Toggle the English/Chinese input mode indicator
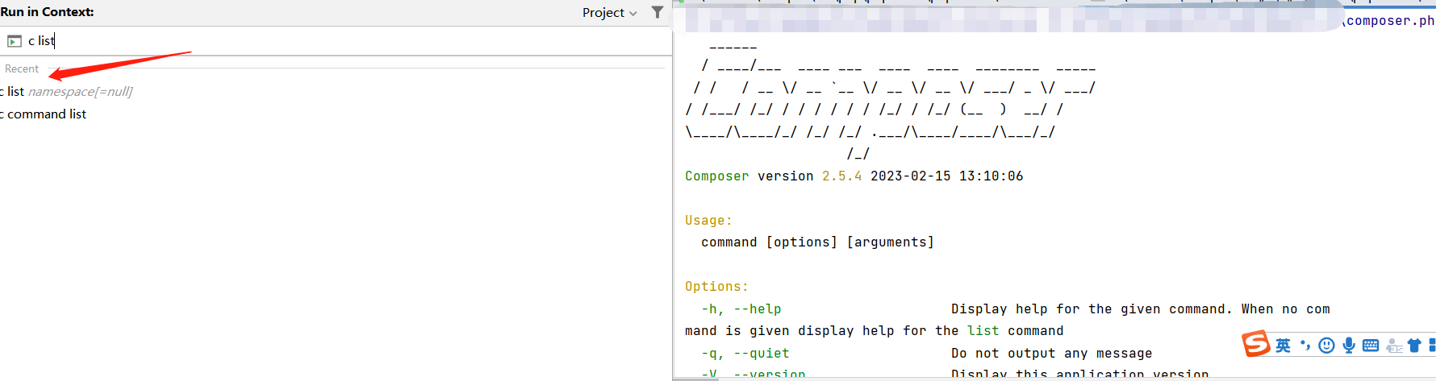1436x381 pixels. coord(1283,346)
